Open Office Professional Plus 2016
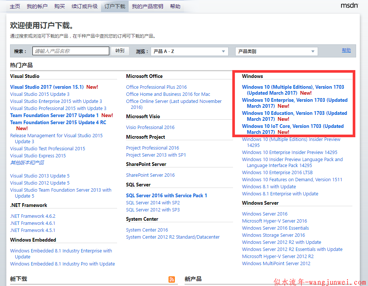 (x=156, y=87)
